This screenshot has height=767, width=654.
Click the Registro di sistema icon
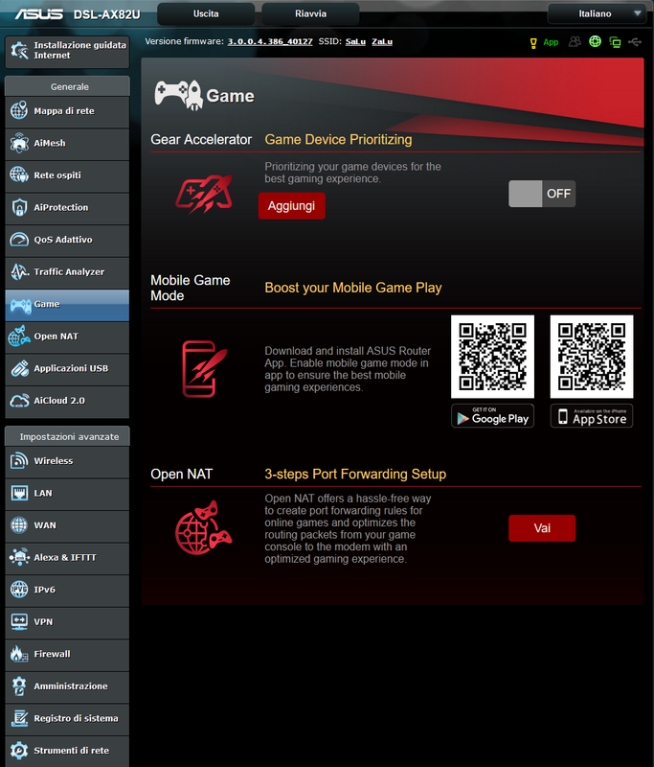click(19, 718)
